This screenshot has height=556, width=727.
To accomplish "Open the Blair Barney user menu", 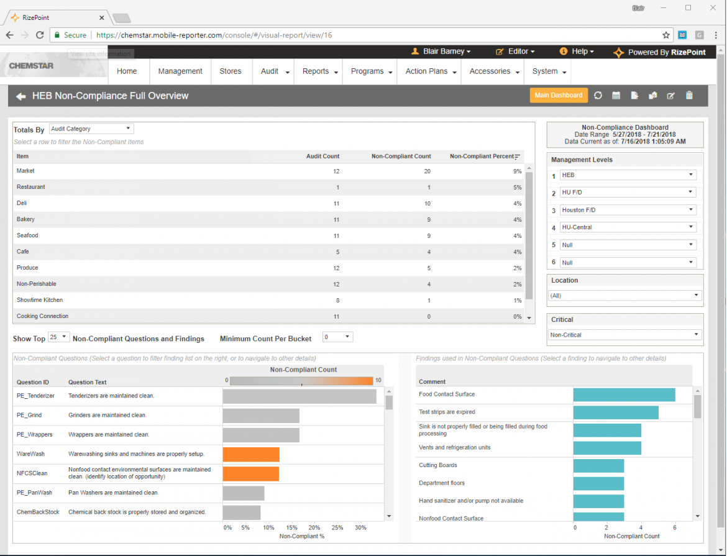I will click(441, 52).
